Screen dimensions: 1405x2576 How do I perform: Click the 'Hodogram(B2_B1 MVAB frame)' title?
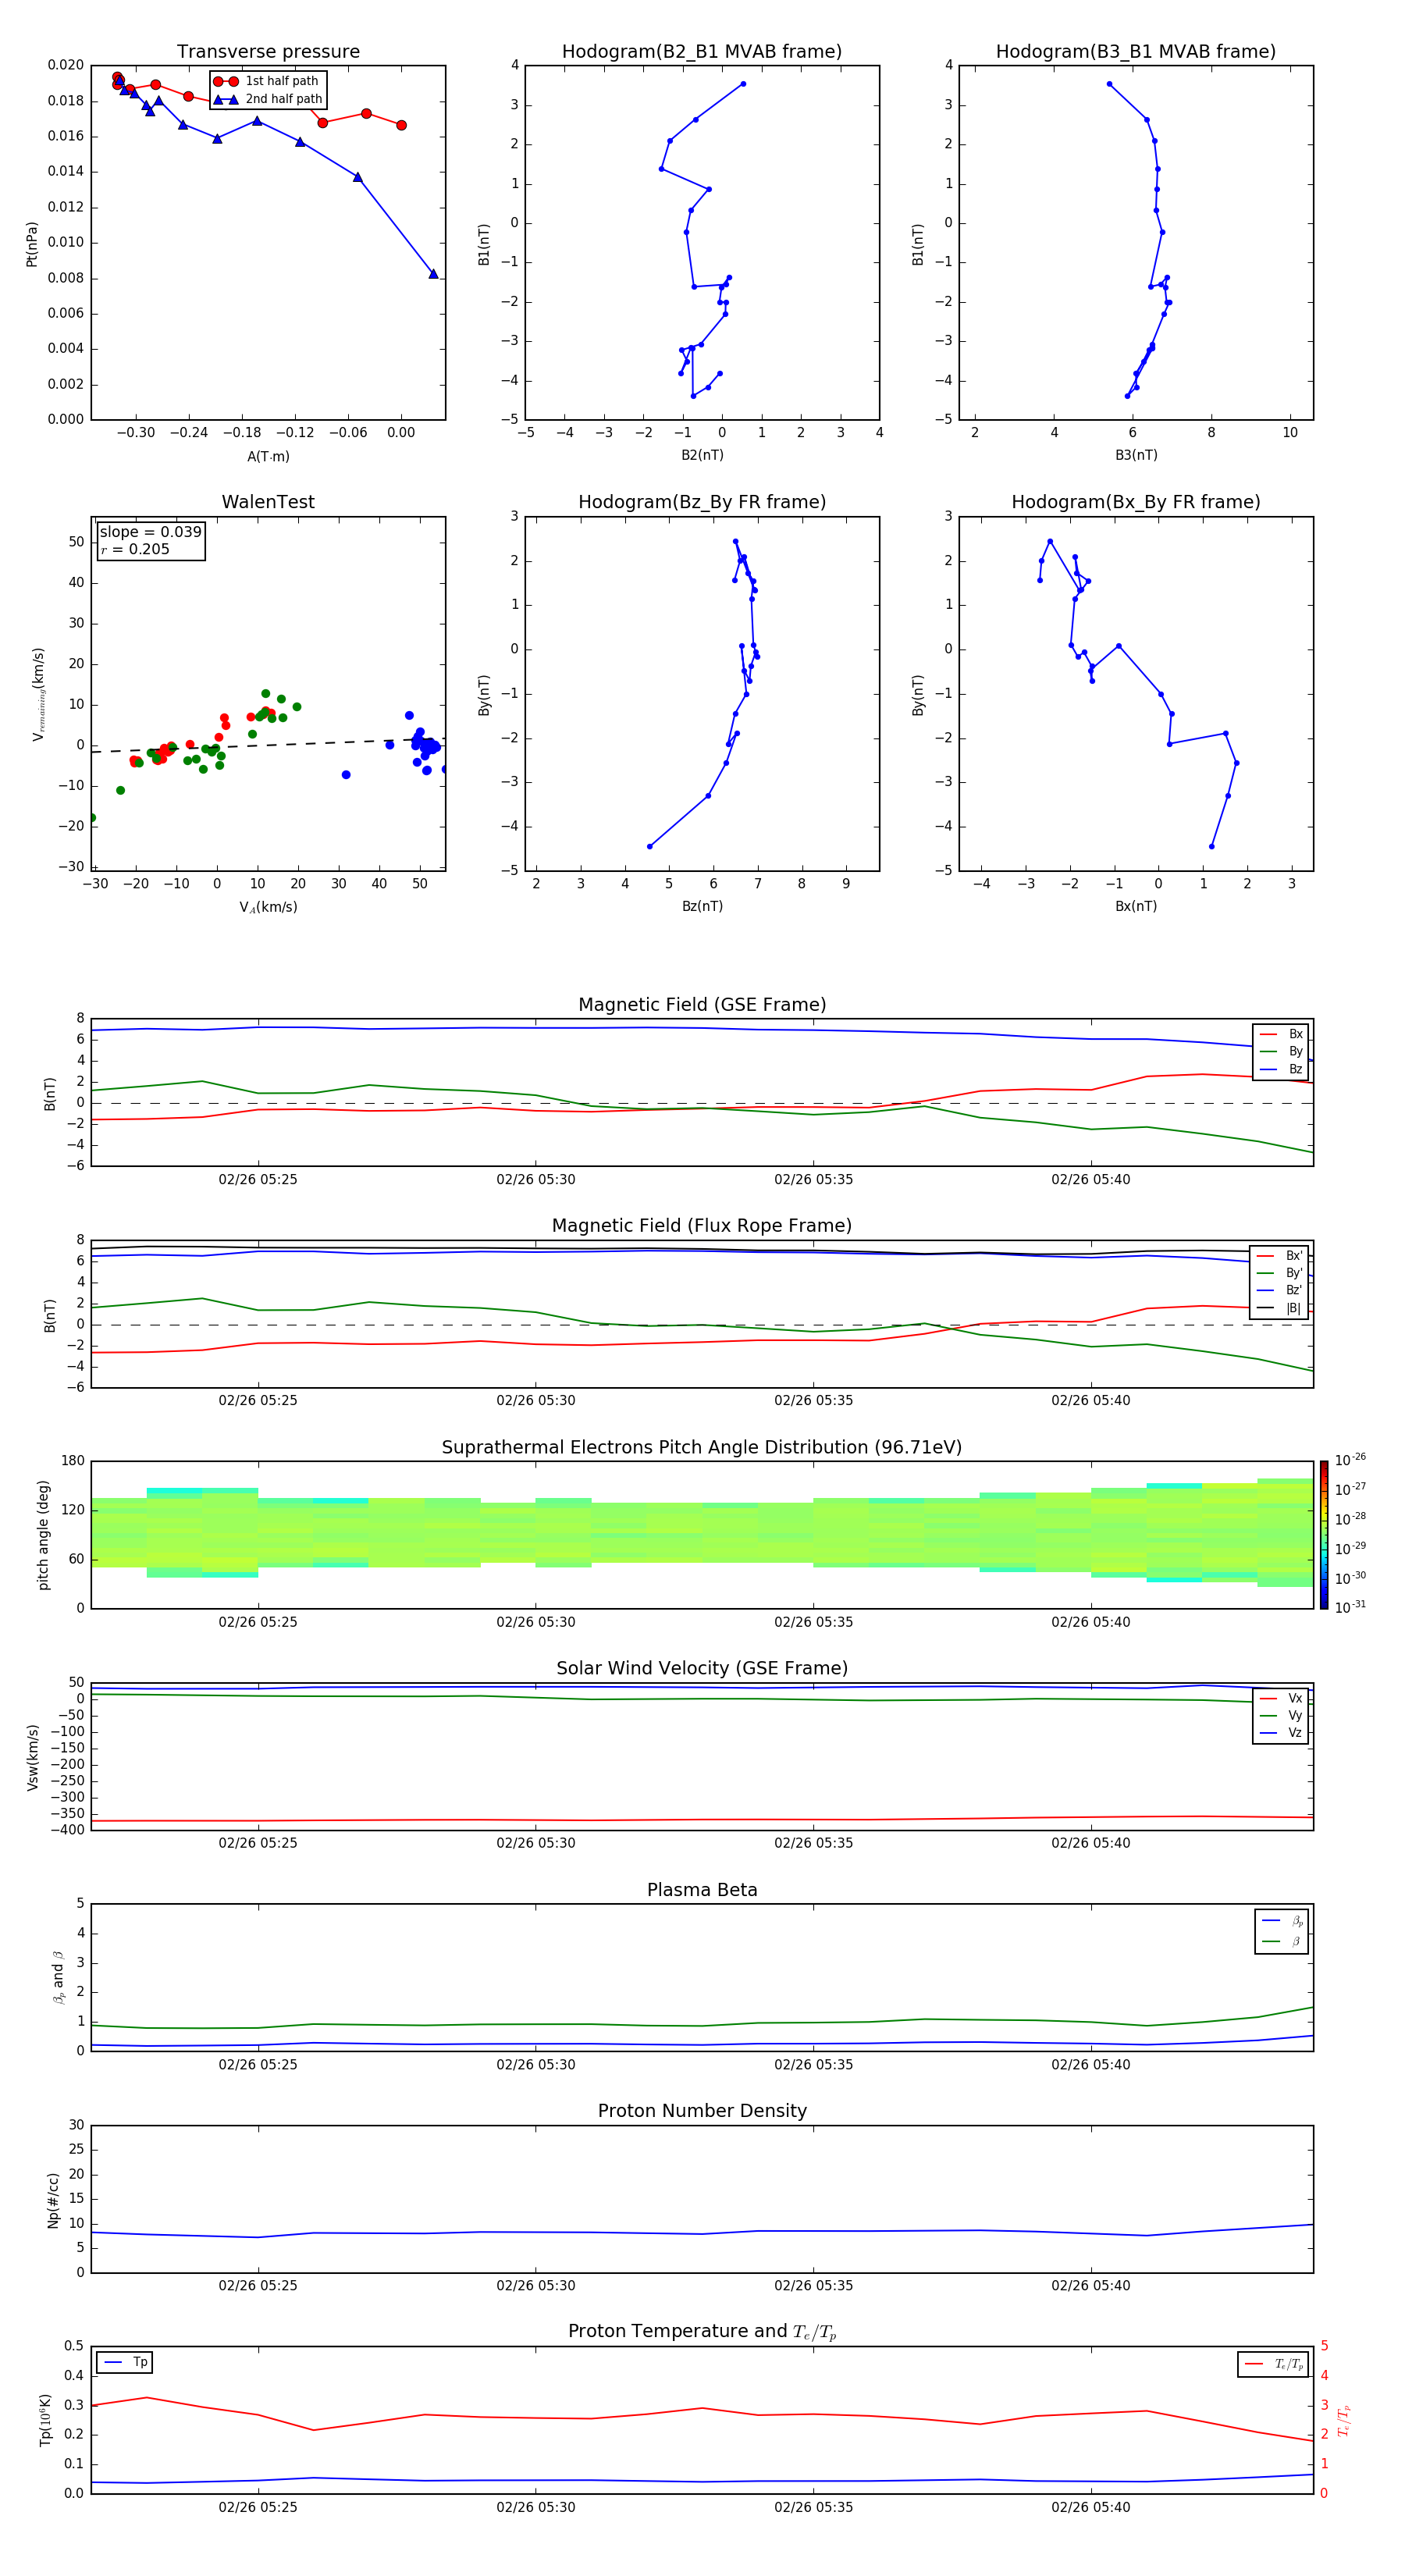point(702,52)
